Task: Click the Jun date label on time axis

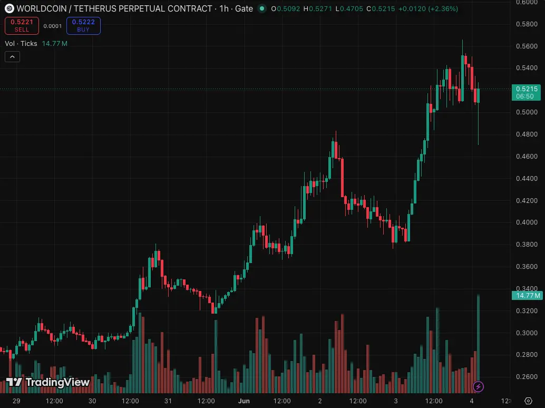Action: (244, 401)
